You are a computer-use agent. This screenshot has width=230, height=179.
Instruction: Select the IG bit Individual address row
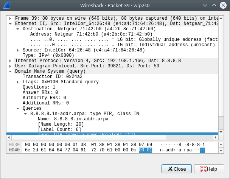[x=112, y=45]
